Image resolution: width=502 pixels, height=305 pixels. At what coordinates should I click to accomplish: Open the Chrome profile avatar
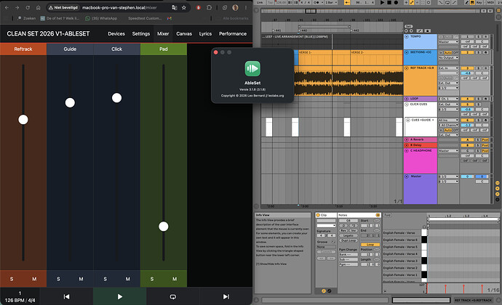[235, 7]
